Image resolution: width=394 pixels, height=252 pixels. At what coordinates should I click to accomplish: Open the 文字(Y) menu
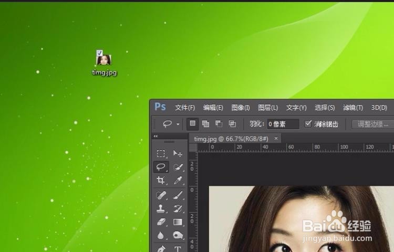coord(296,108)
